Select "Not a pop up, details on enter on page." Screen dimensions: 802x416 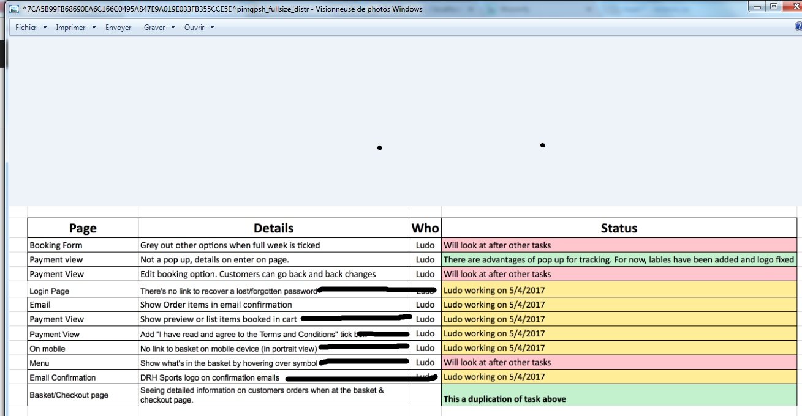pyautogui.click(x=273, y=259)
